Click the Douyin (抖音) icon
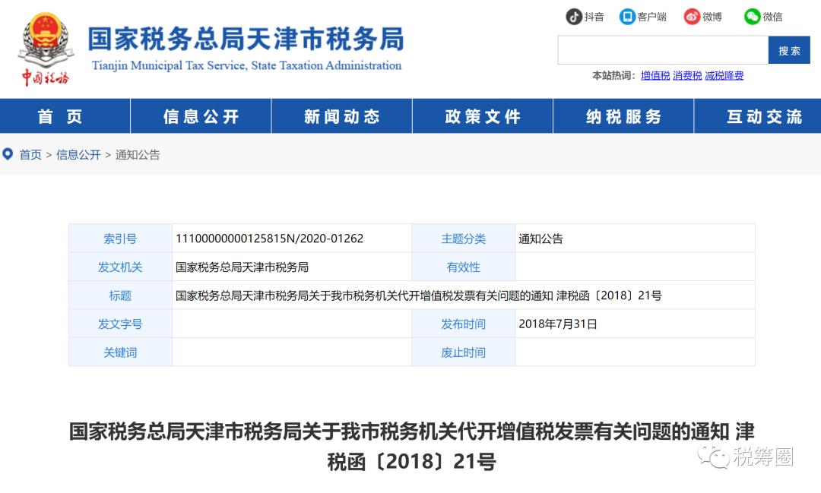821x493 pixels. (574, 16)
